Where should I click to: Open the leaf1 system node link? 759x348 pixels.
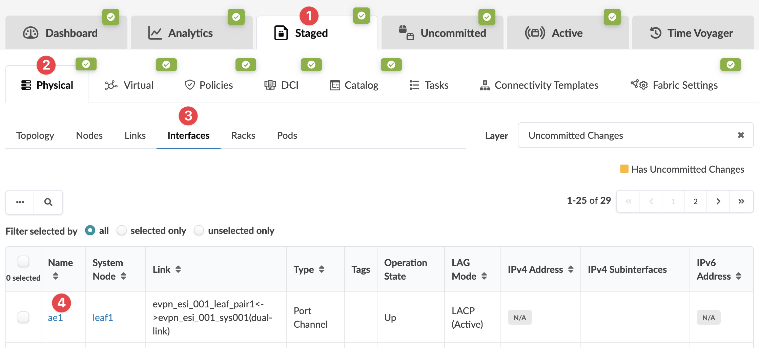point(103,318)
